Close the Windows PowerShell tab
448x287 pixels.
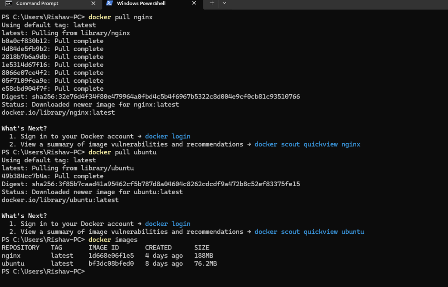tap(194, 3)
